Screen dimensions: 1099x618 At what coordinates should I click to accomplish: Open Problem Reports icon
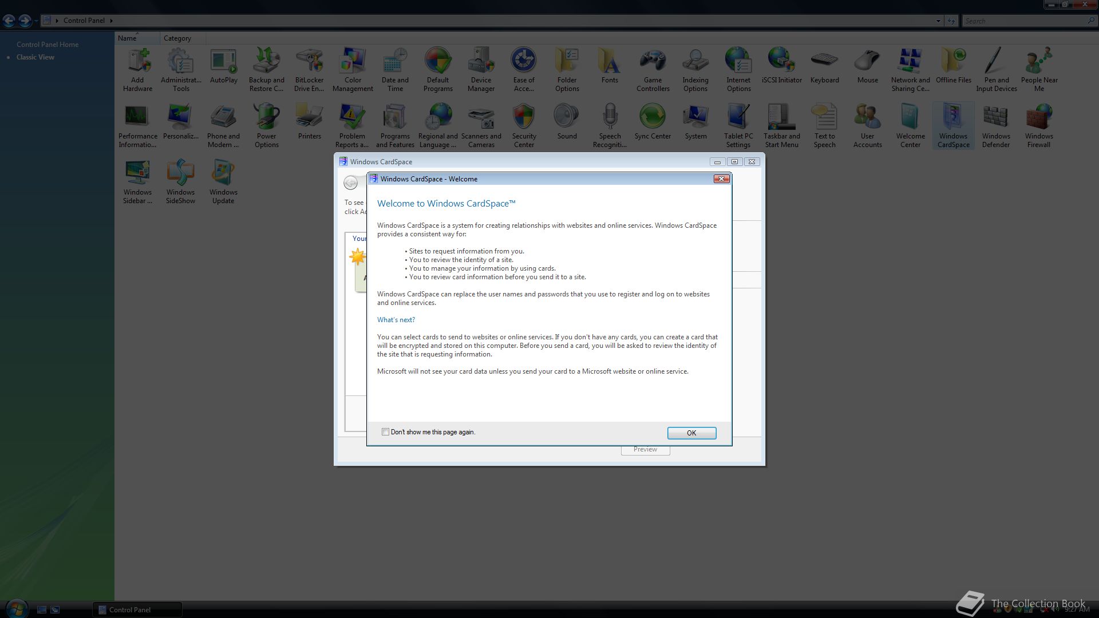pos(352,126)
